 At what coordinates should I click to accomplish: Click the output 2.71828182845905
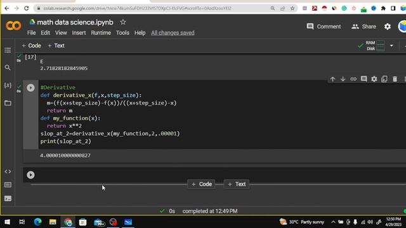coord(63,68)
